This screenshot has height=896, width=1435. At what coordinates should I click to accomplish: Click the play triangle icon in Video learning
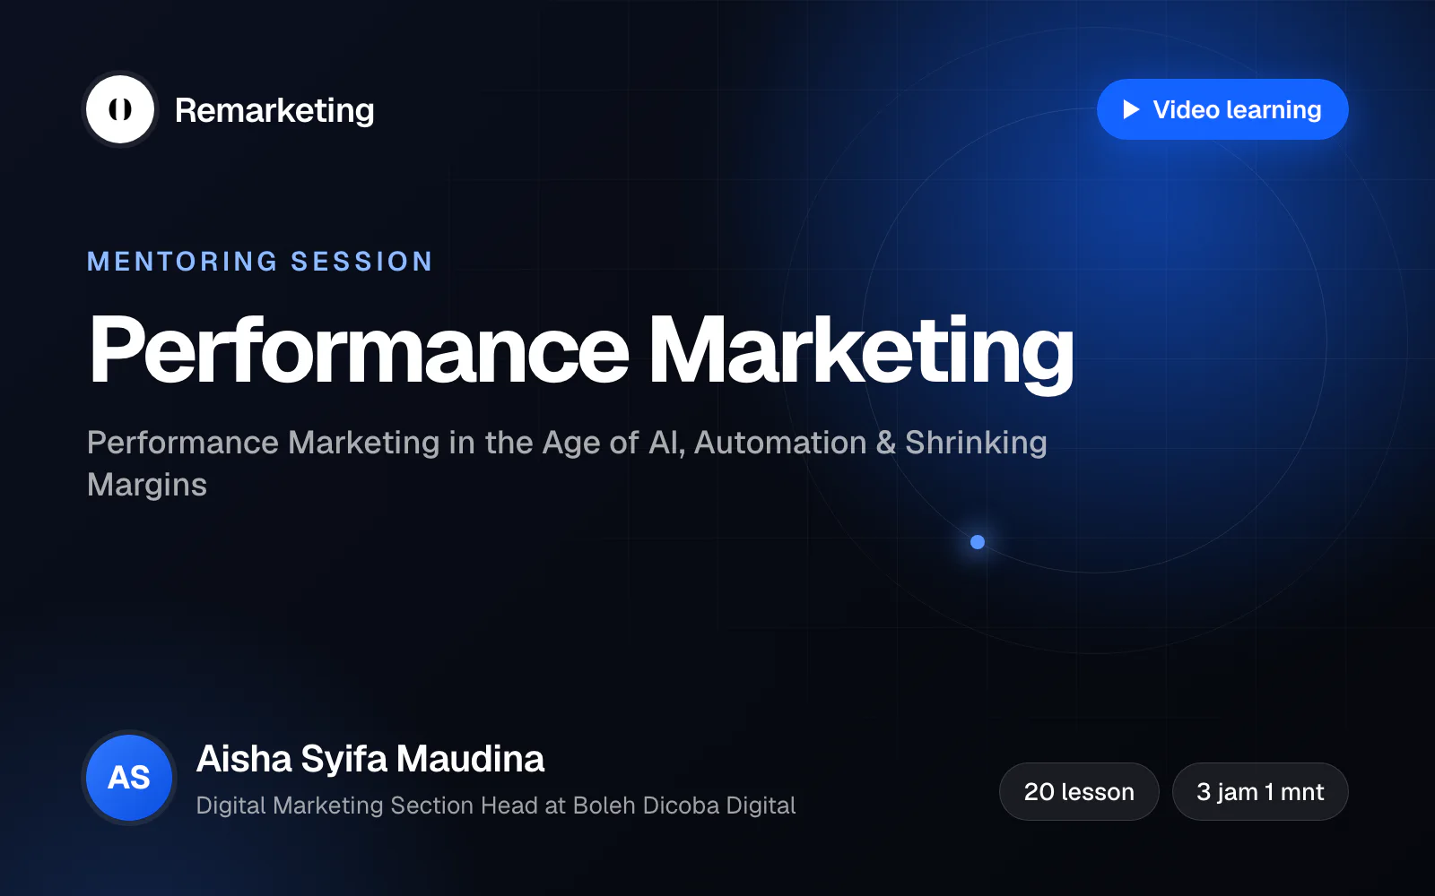click(1131, 109)
